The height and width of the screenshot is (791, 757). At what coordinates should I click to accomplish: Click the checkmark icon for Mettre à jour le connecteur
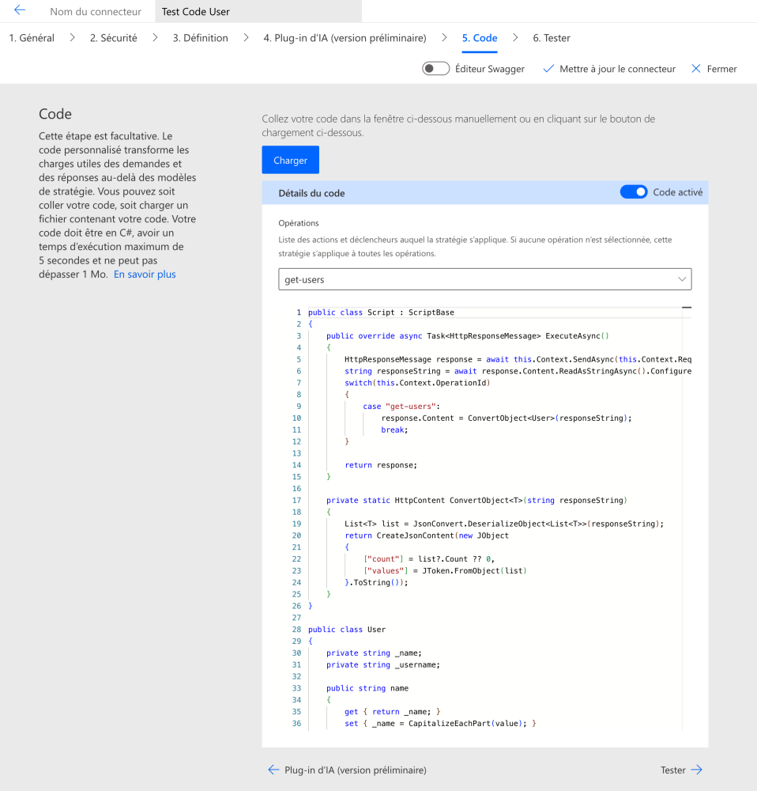coord(548,69)
